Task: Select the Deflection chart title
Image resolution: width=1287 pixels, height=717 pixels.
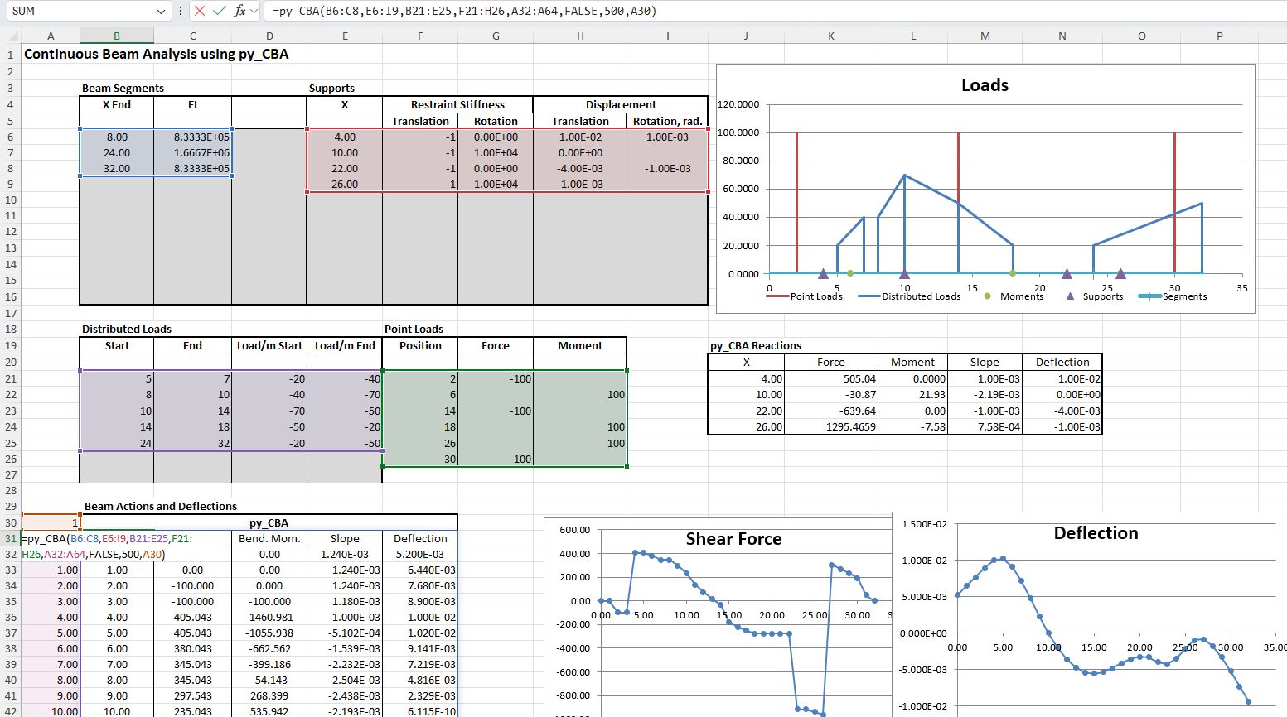Action: point(1096,533)
